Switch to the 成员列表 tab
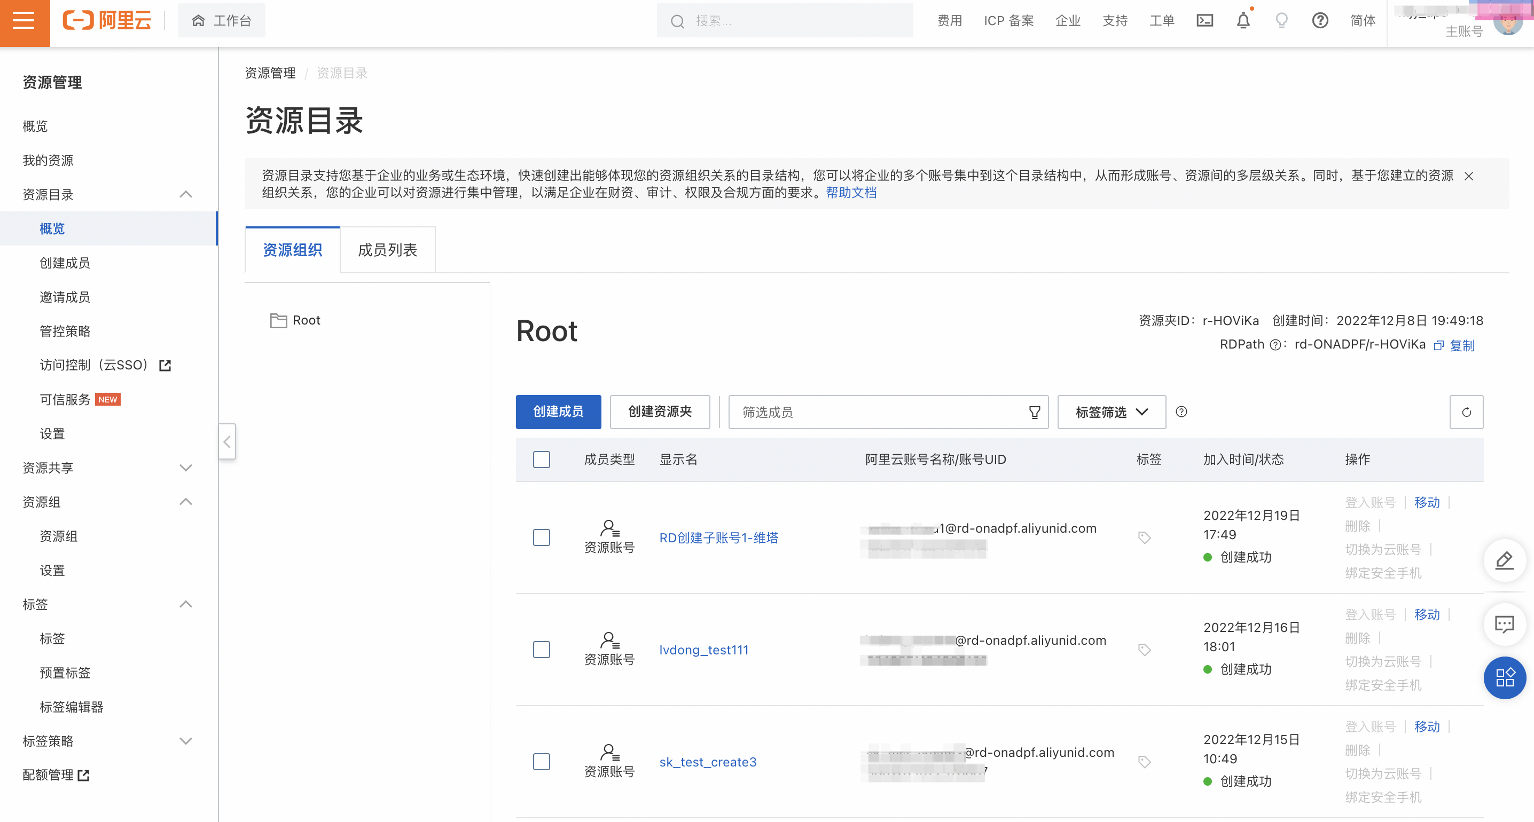1534x822 pixels. (x=387, y=250)
